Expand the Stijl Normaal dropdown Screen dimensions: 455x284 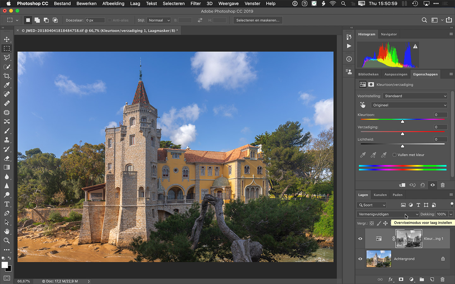point(159,20)
